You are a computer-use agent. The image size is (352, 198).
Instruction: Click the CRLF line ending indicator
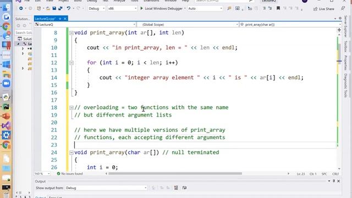(x=335, y=174)
